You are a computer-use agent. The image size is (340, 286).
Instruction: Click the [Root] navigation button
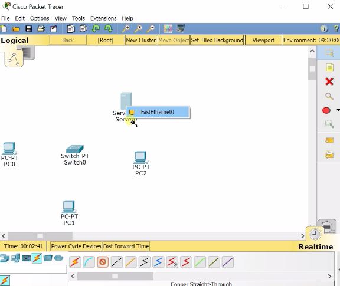click(106, 40)
